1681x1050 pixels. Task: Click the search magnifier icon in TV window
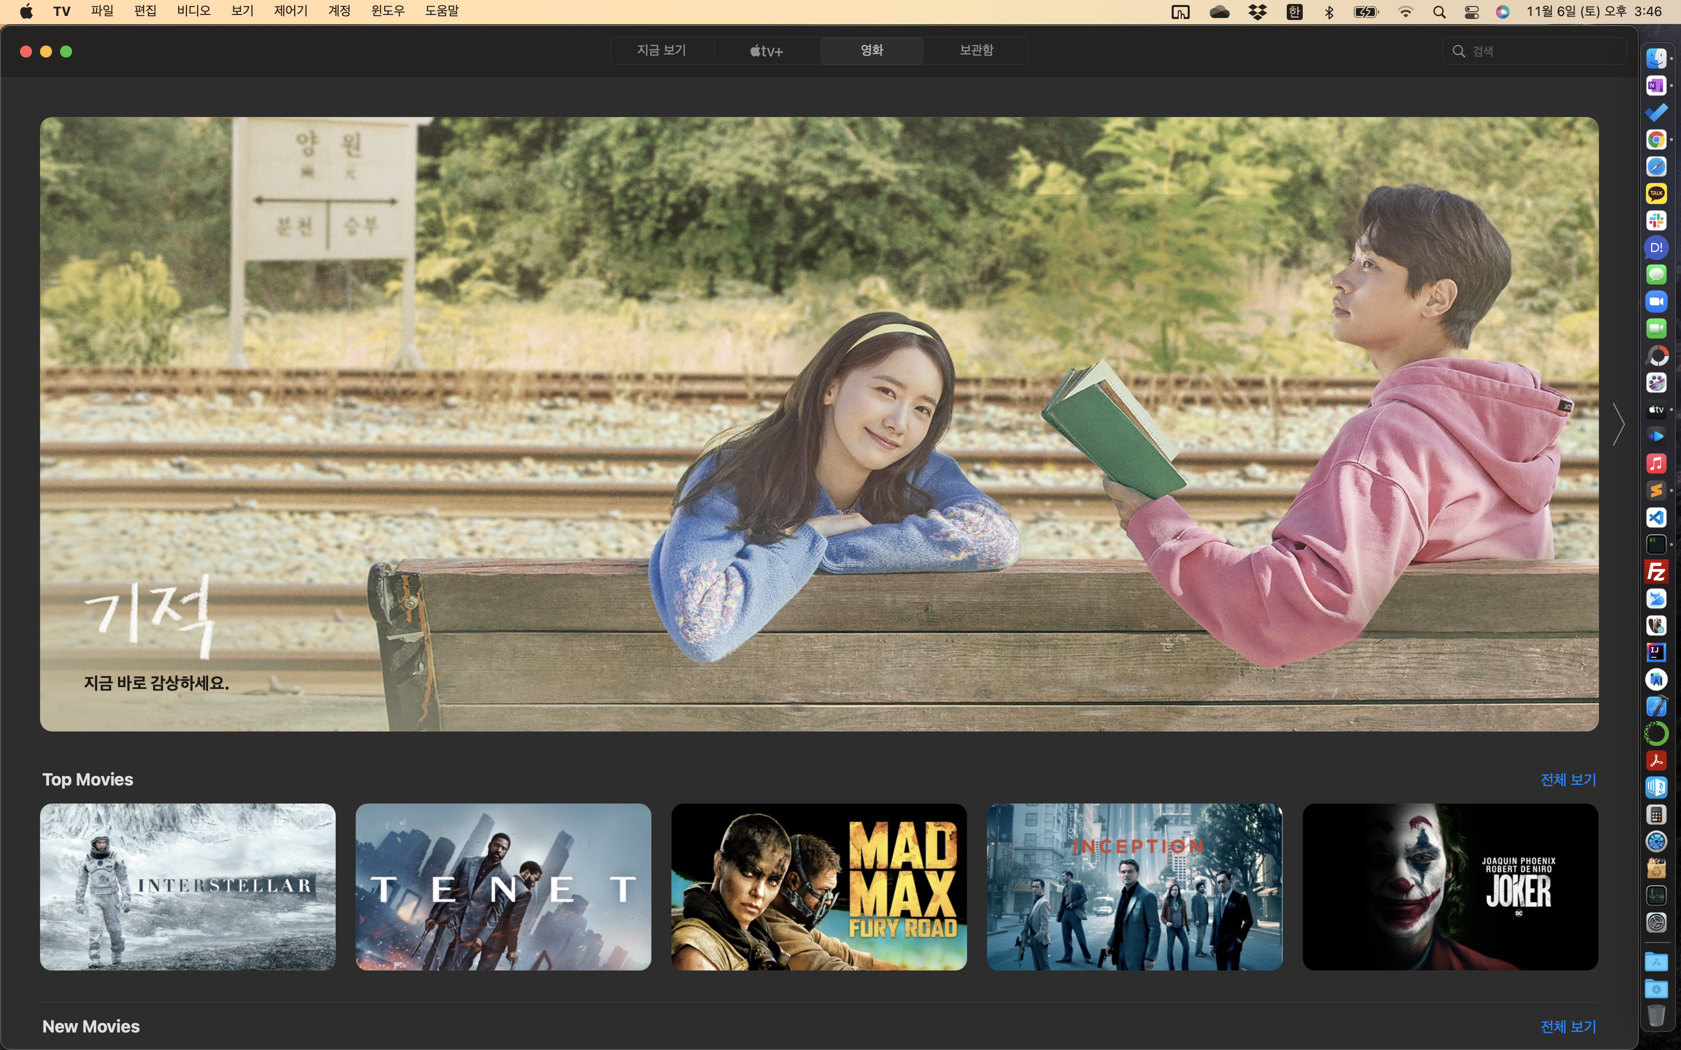click(1458, 51)
